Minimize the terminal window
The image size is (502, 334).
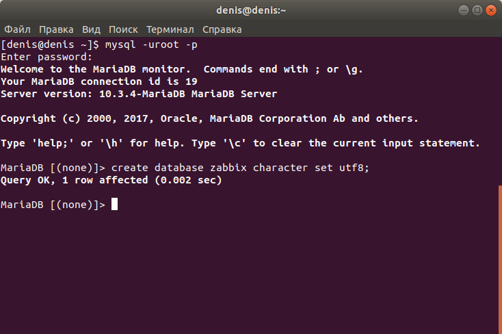[463, 10]
